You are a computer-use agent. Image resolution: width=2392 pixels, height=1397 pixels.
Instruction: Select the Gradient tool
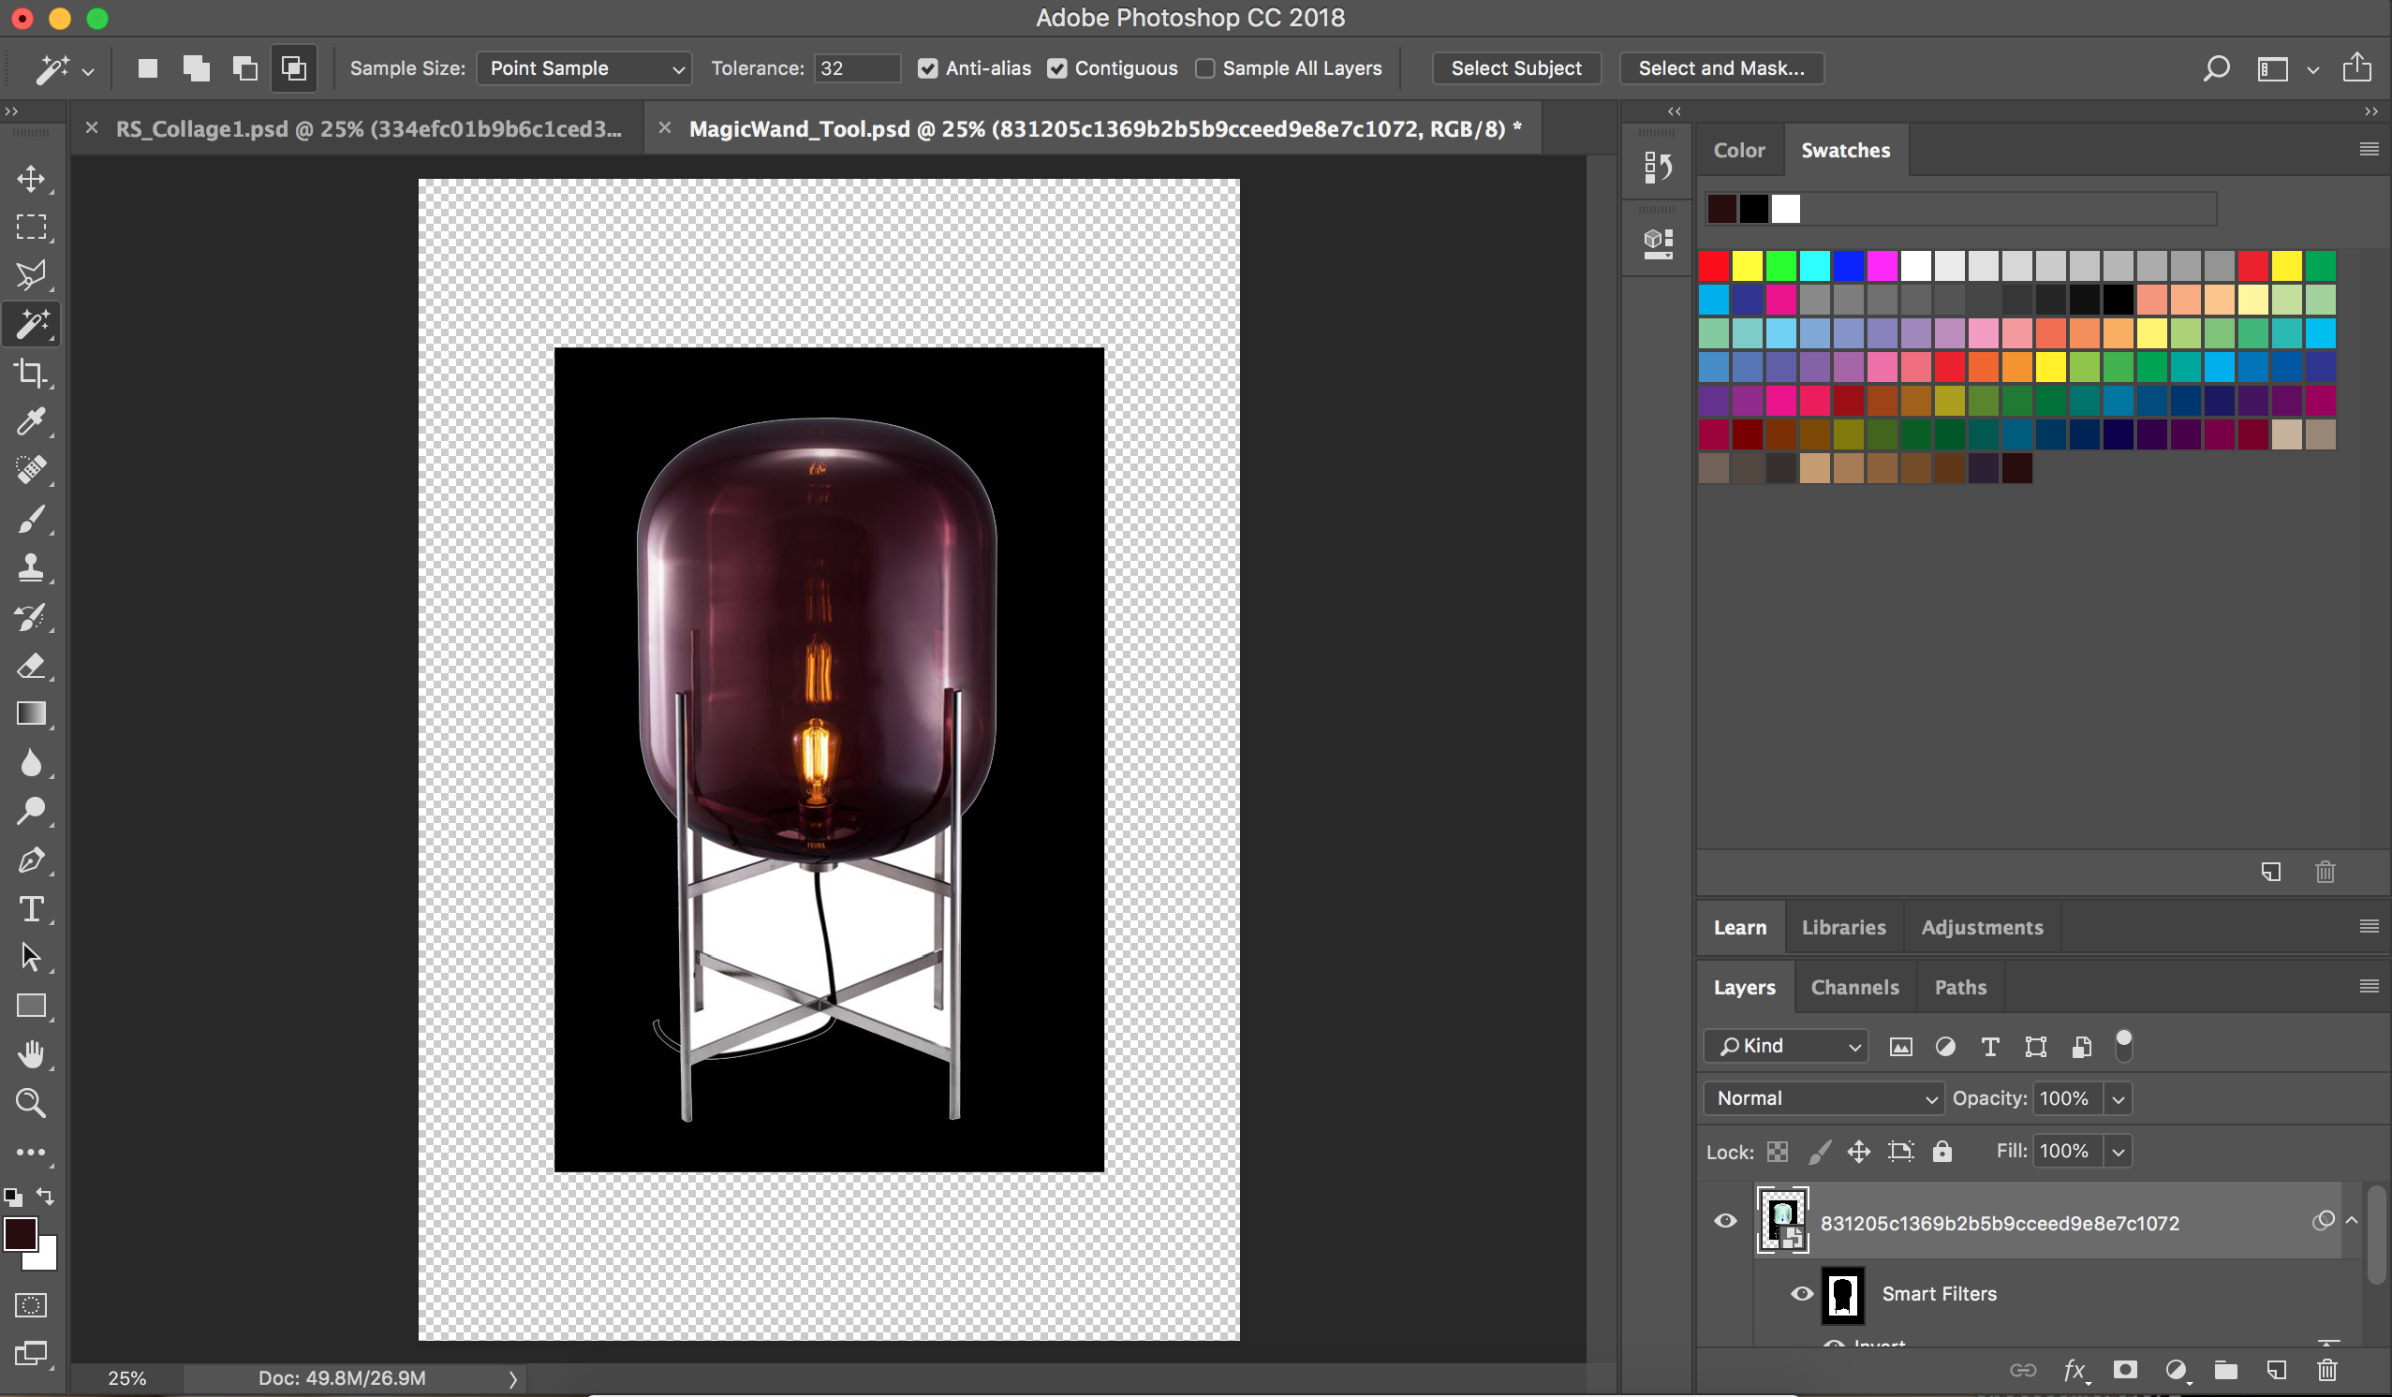click(31, 713)
